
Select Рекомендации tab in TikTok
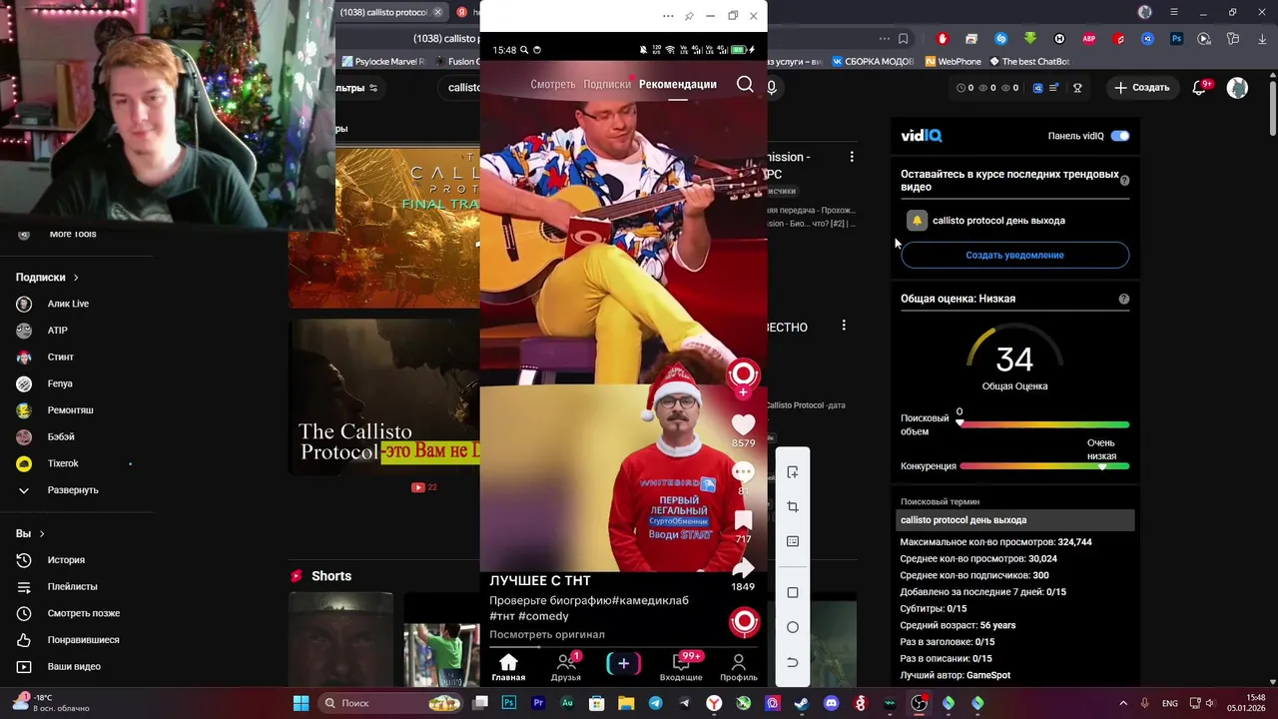[x=678, y=85]
